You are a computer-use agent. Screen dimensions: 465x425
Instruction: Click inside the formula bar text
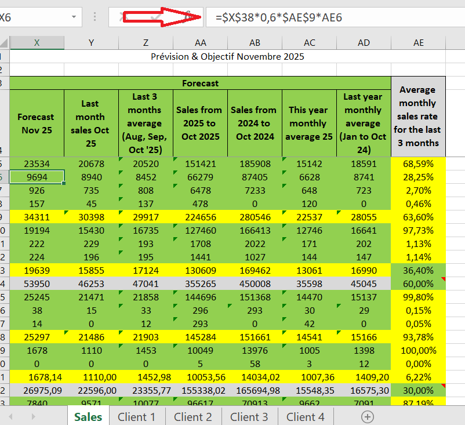pos(330,17)
